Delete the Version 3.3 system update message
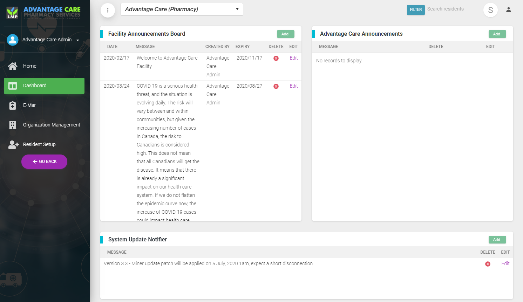523x302 pixels. [488, 264]
